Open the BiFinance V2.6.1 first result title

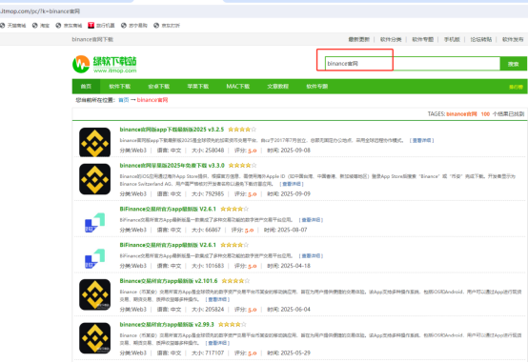pos(168,209)
